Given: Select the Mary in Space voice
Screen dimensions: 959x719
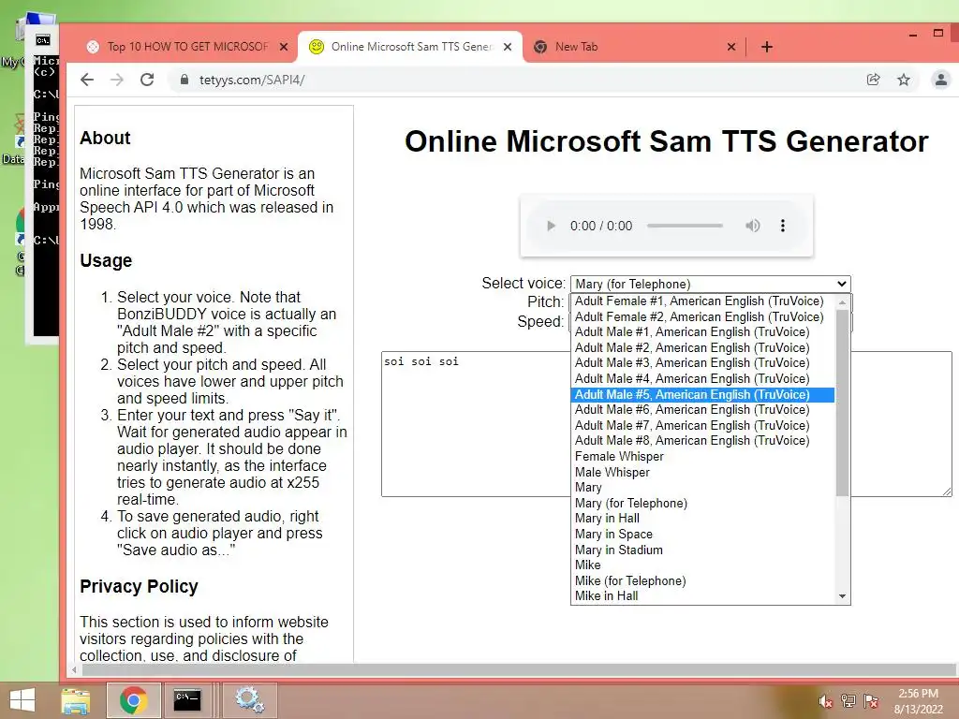Looking at the screenshot, I should click(x=702, y=535).
